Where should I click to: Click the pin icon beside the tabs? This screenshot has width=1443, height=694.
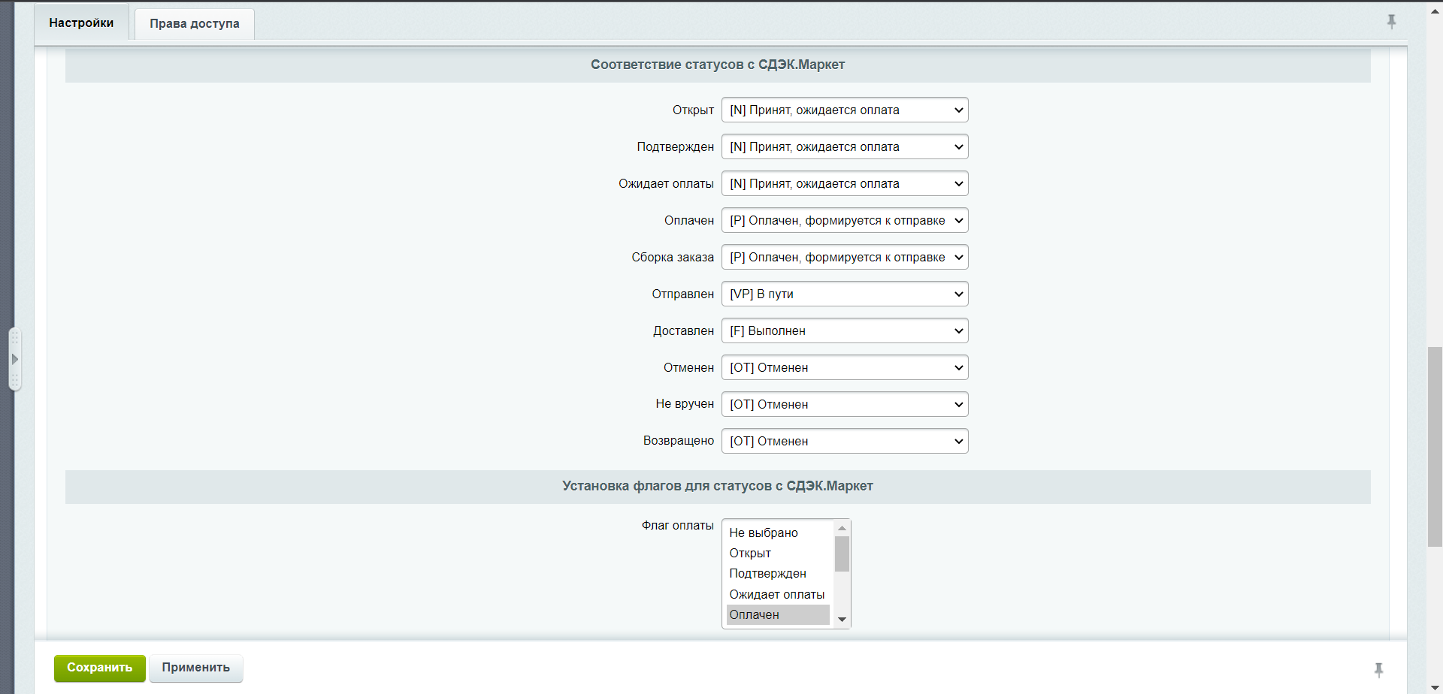(1391, 22)
